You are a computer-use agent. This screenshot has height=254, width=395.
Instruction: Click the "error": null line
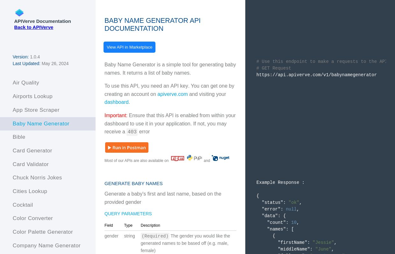280,209
